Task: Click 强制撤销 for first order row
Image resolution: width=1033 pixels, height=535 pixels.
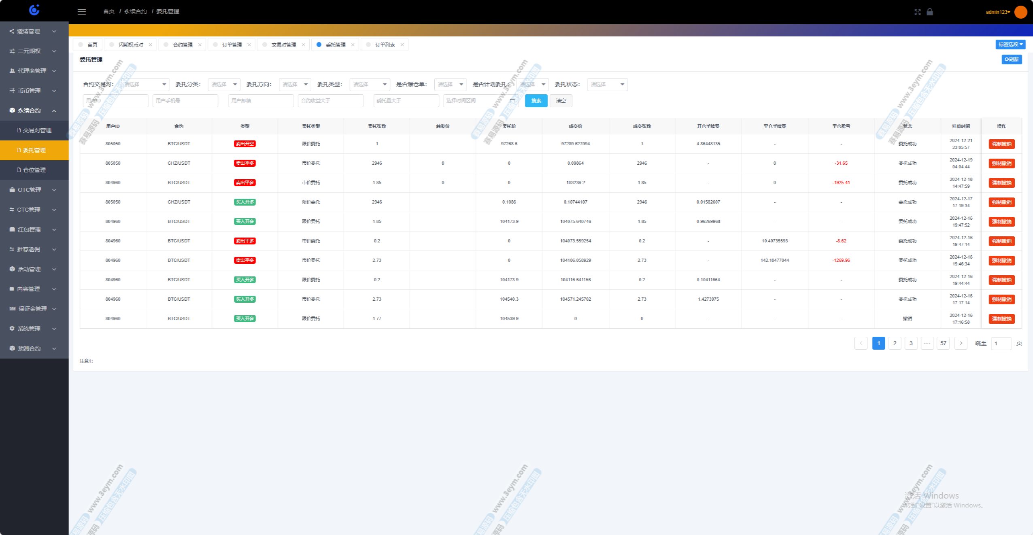Action: pyautogui.click(x=1001, y=144)
